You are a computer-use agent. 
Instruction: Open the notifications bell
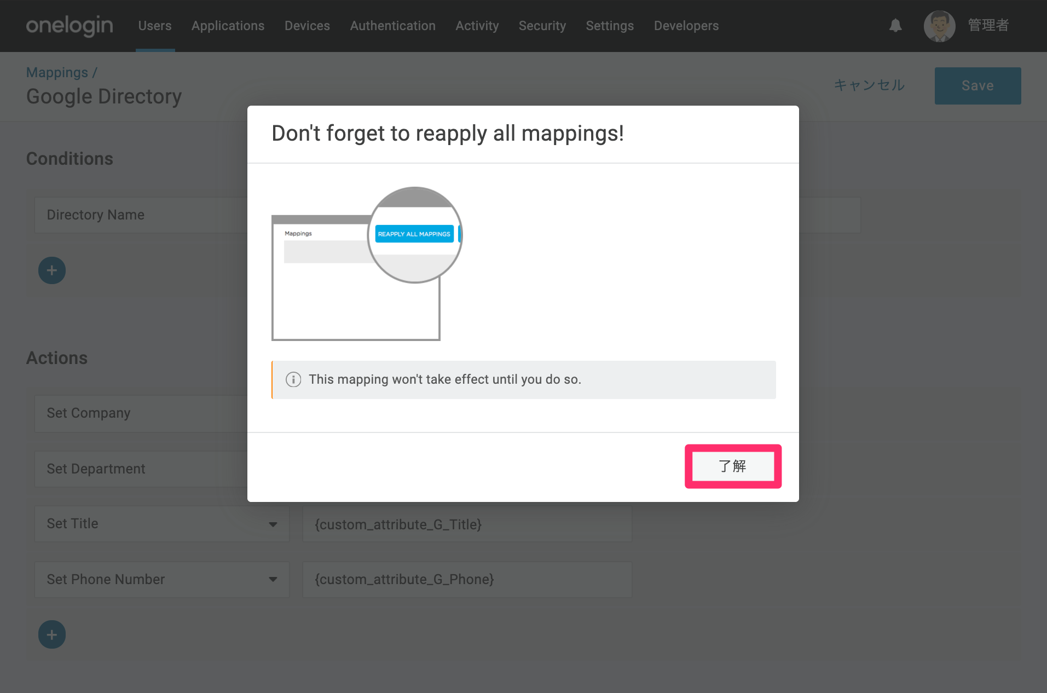click(x=895, y=25)
